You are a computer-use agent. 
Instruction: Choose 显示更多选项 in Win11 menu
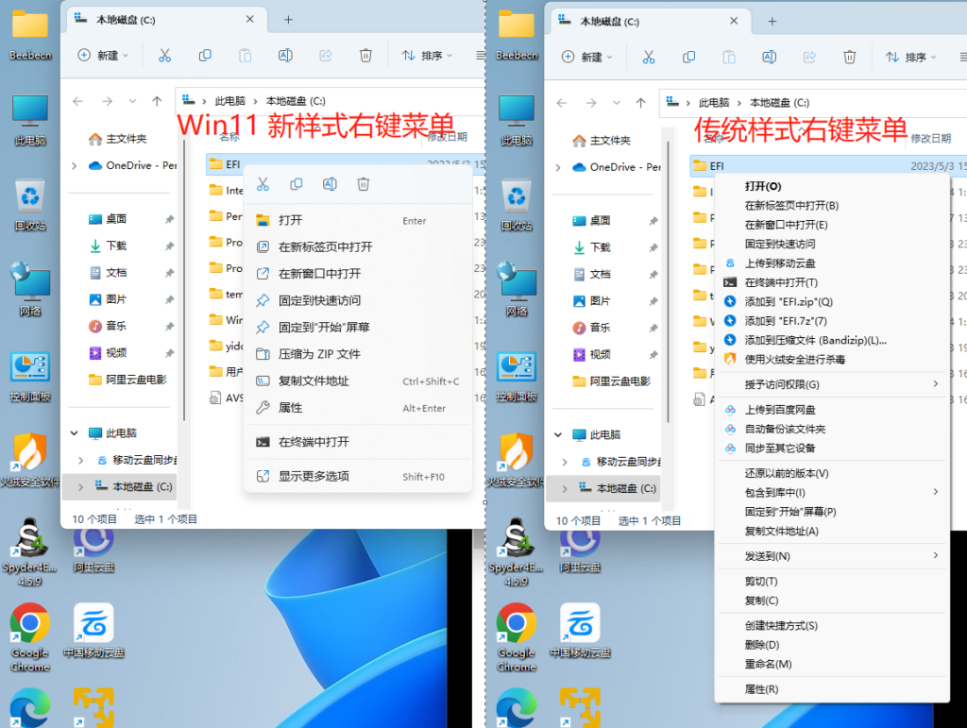click(358, 476)
